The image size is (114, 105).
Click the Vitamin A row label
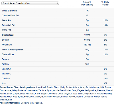click(6, 69)
